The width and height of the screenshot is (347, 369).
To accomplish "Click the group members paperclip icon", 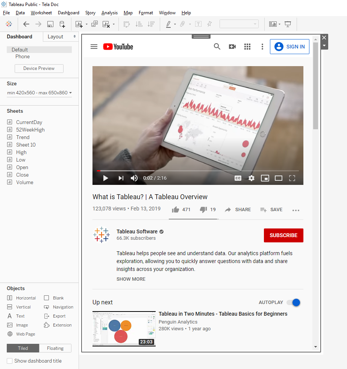I will pyautogui.click(x=182, y=24).
